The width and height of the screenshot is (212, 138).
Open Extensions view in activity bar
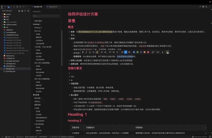(x=20, y=7)
